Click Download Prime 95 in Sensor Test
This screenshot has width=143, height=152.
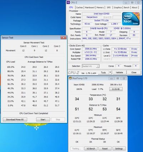tap(15, 120)
